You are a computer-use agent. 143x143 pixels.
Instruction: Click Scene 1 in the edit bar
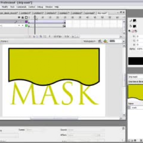pos(4,41)
